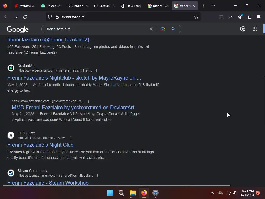Open more options for DeviantArt mayrerayne result
Viewport: 265px width, 199px height.
point(96,70)
